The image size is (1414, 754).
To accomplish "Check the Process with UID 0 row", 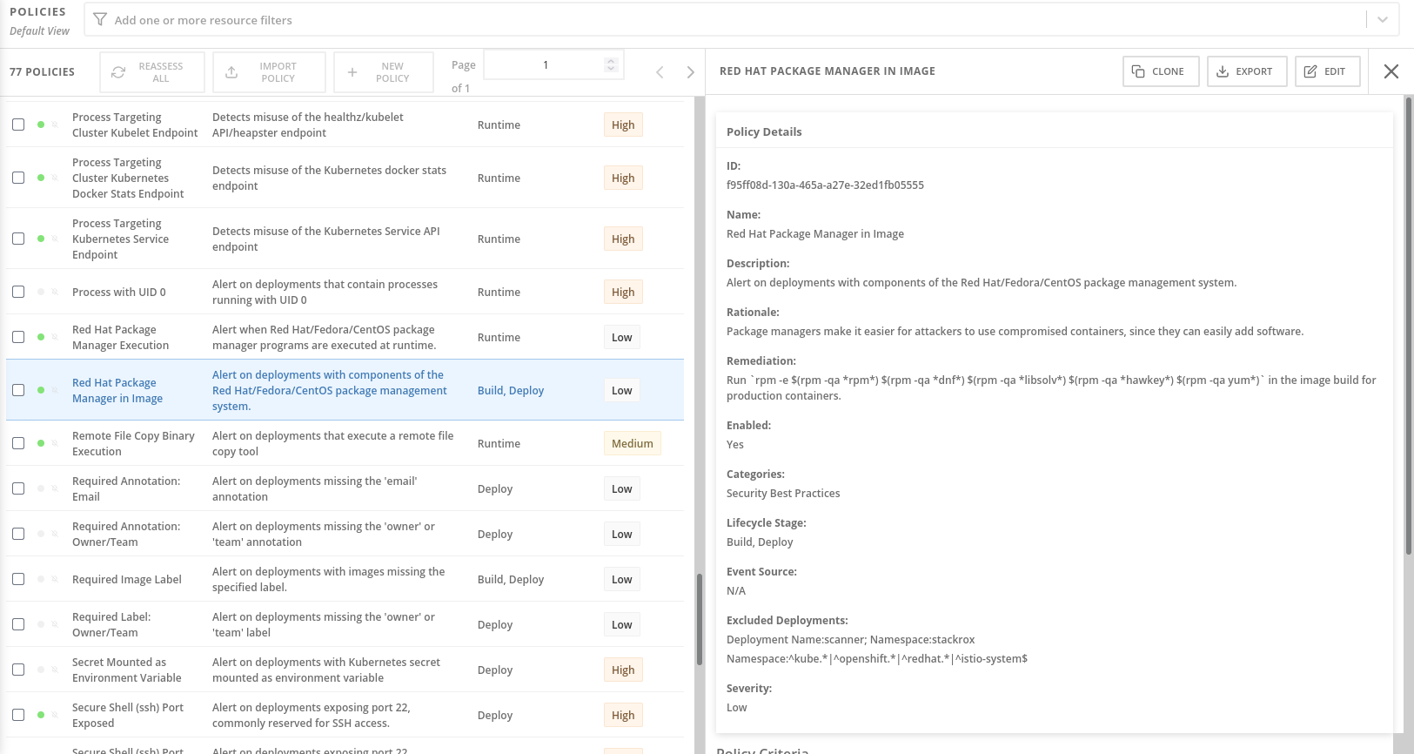I will click(18, 292).
